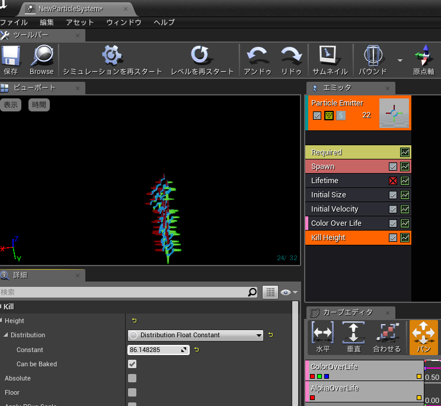The width and height of the screenshot is (441, 406).
Task: Toggle Initial Velocity module checkbox
Action: point(393,209)
